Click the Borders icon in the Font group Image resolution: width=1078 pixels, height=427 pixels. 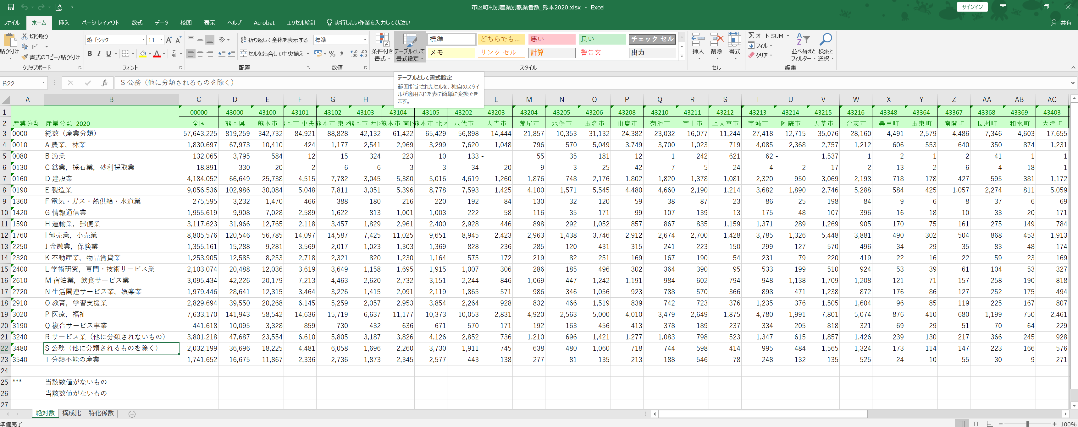click(125, 53)
